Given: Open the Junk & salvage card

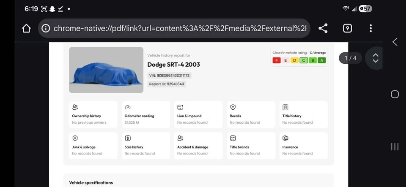Looking at the screenshot, I should (93, 146).
